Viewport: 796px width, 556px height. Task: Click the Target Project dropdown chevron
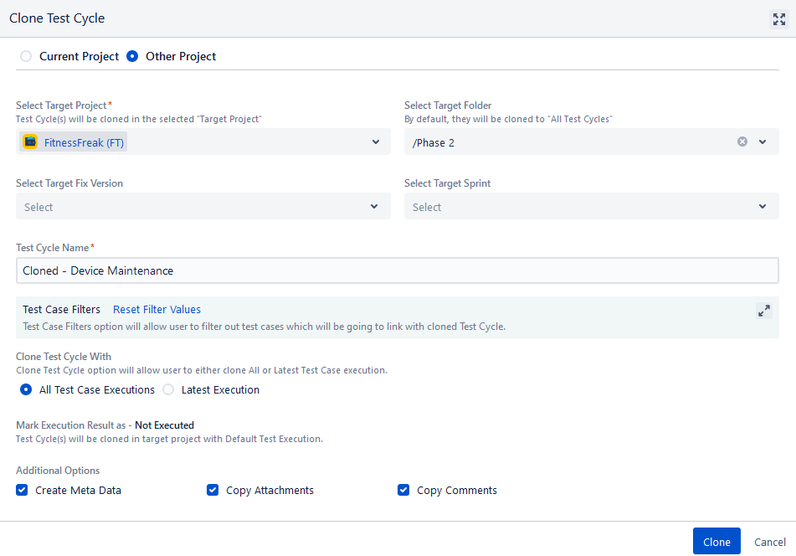pos(374,142)
